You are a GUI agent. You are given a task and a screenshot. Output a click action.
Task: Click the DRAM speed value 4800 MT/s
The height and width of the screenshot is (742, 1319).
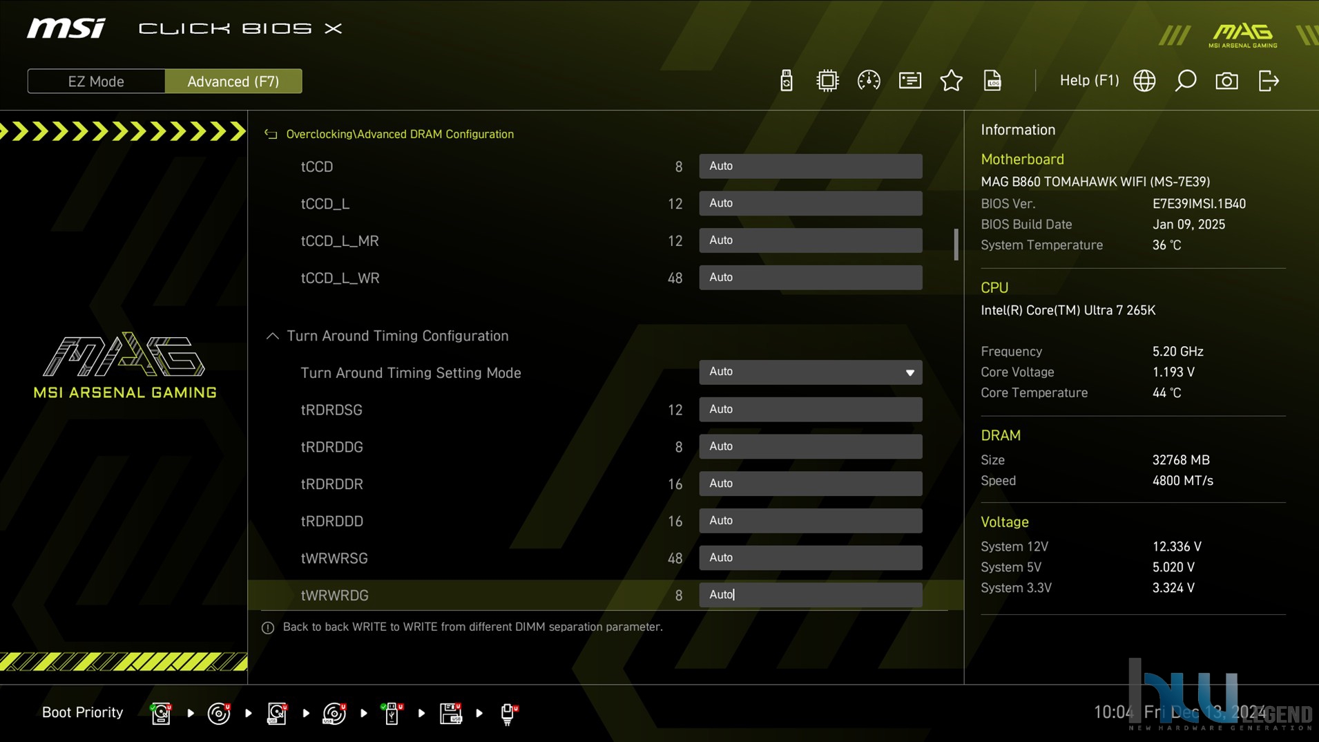[1182, 481]
